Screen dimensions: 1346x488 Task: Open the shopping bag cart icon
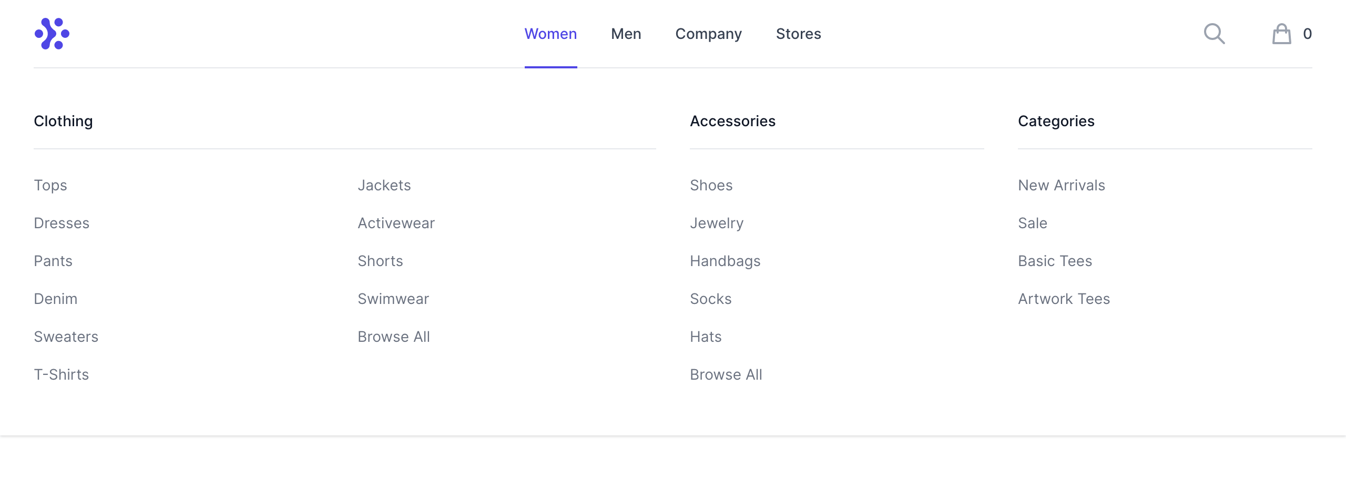(1281, 34)
